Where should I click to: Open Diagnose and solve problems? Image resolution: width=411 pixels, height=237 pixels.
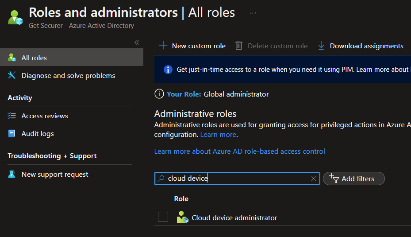68,76
